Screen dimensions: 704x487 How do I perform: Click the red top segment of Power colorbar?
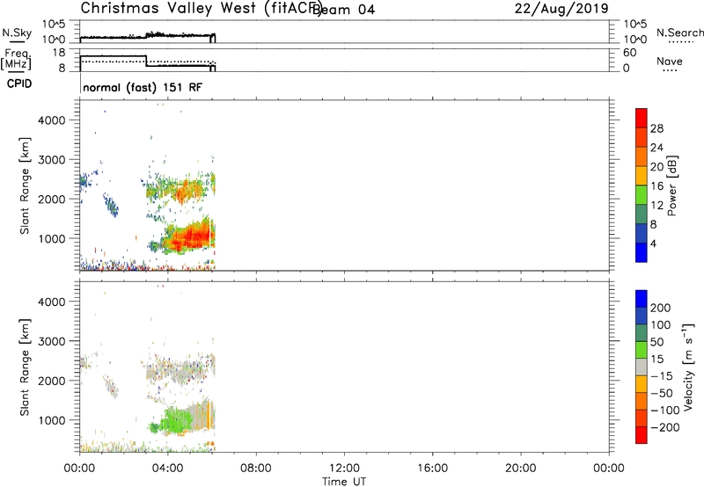[x=642, y=118]
